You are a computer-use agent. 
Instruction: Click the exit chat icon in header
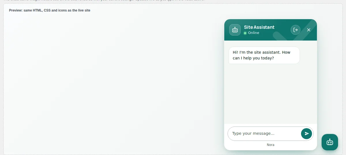(x=296, y=30)
